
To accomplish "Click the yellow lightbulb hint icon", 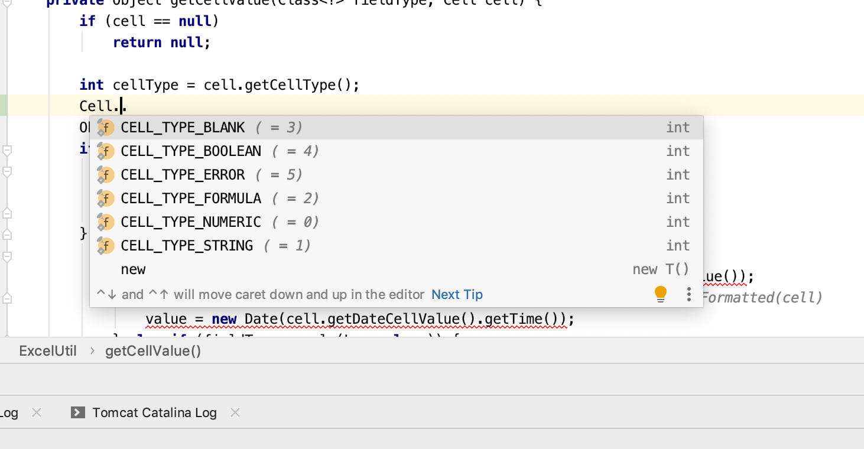I will pyautogui.click(x=661, y=294).
